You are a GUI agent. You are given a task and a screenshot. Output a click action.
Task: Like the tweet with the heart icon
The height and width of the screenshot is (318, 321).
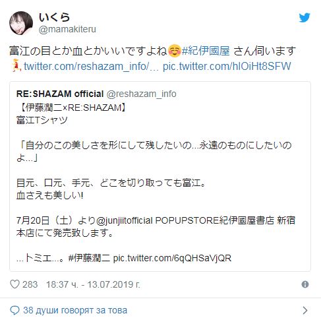pyautogui.click(x=15, y=284)
